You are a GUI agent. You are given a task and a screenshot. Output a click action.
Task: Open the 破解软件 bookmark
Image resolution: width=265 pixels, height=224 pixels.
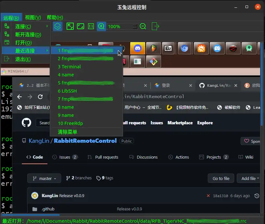(x=229, y=107)
